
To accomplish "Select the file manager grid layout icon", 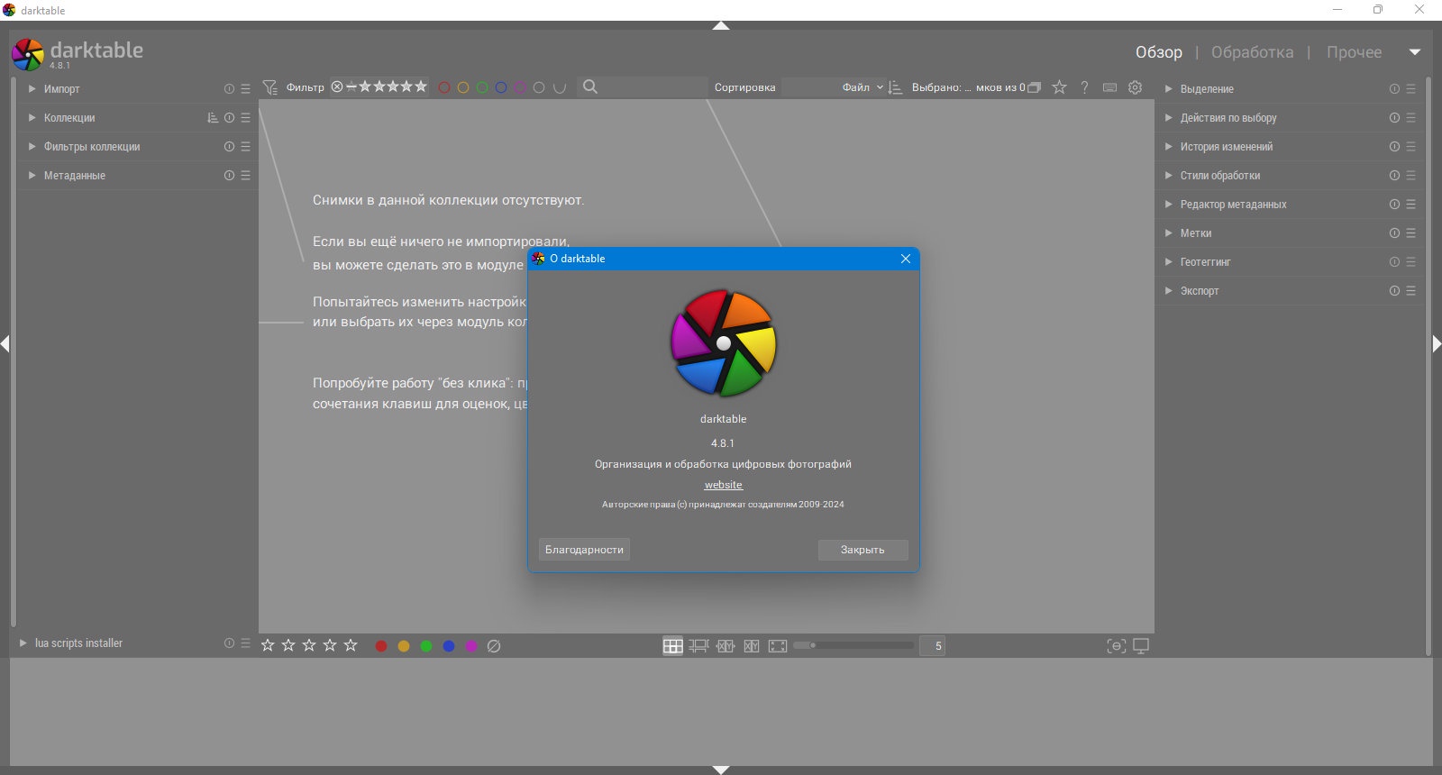I will pyautogui.click(x=672, y=645).
